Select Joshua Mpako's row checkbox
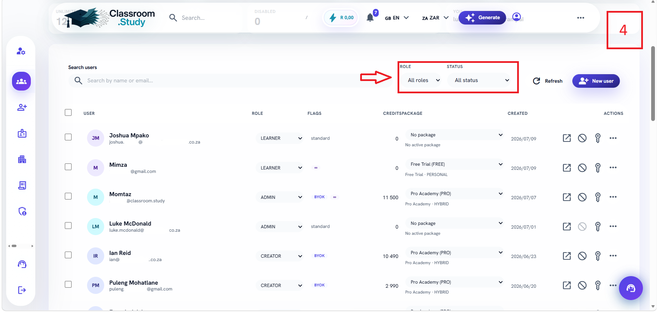The width and height of the screenshot is (658, 312). tap(68, 137)
